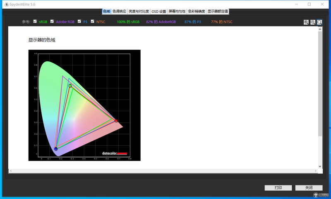
Task: Toggle the P3 reference checkbox
Action: [79, 21]
